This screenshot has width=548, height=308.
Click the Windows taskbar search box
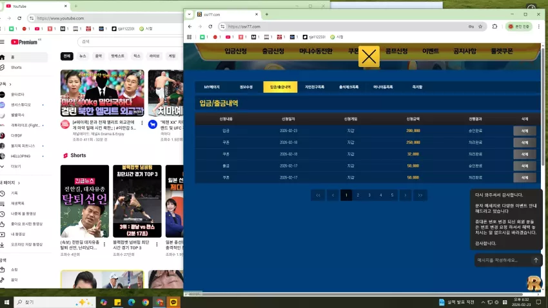pos(55,302)
